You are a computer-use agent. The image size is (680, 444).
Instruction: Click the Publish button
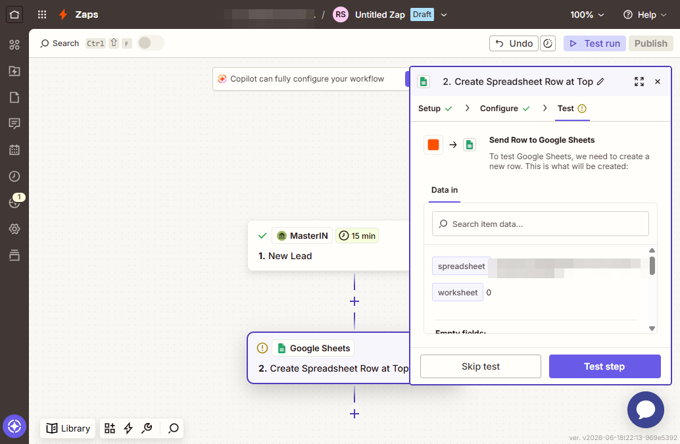[650, 43]
